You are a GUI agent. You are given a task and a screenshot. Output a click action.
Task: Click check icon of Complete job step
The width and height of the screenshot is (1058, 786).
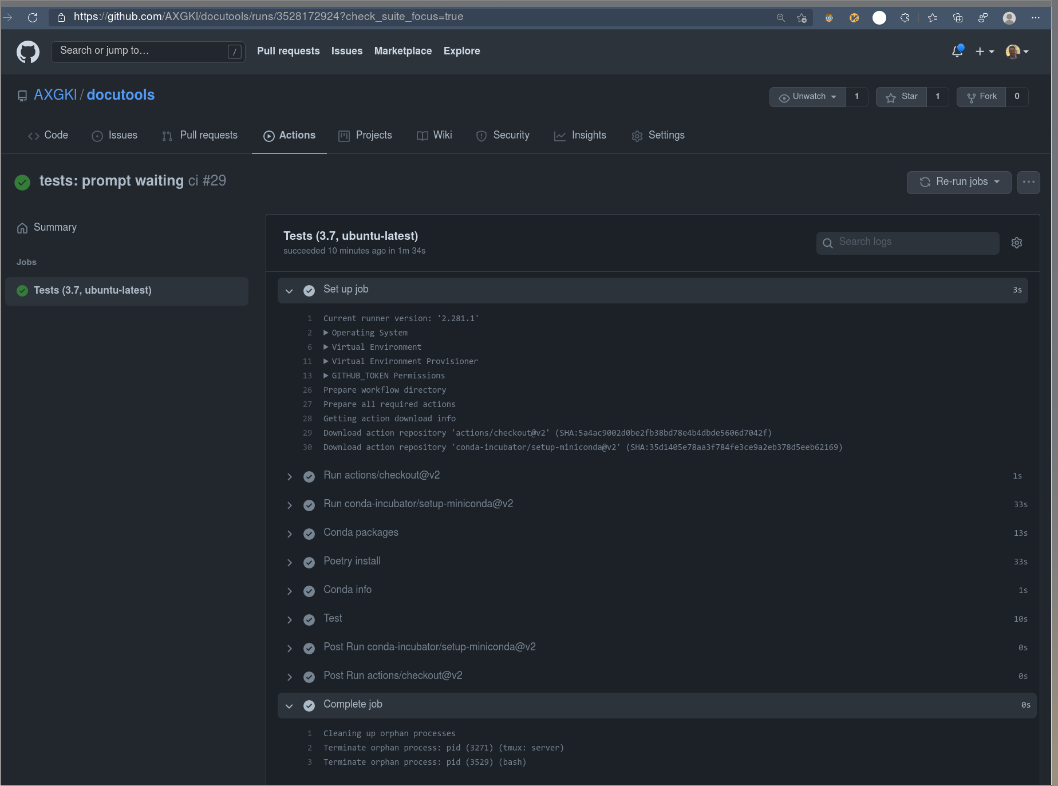click(309, 705)
